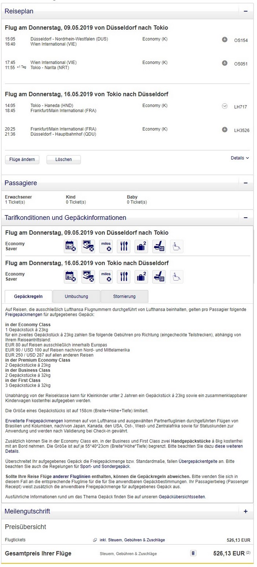Switch to the Gepäckregeln tab
The height and width of the screenshot is (567, 257).
[28, 296]
